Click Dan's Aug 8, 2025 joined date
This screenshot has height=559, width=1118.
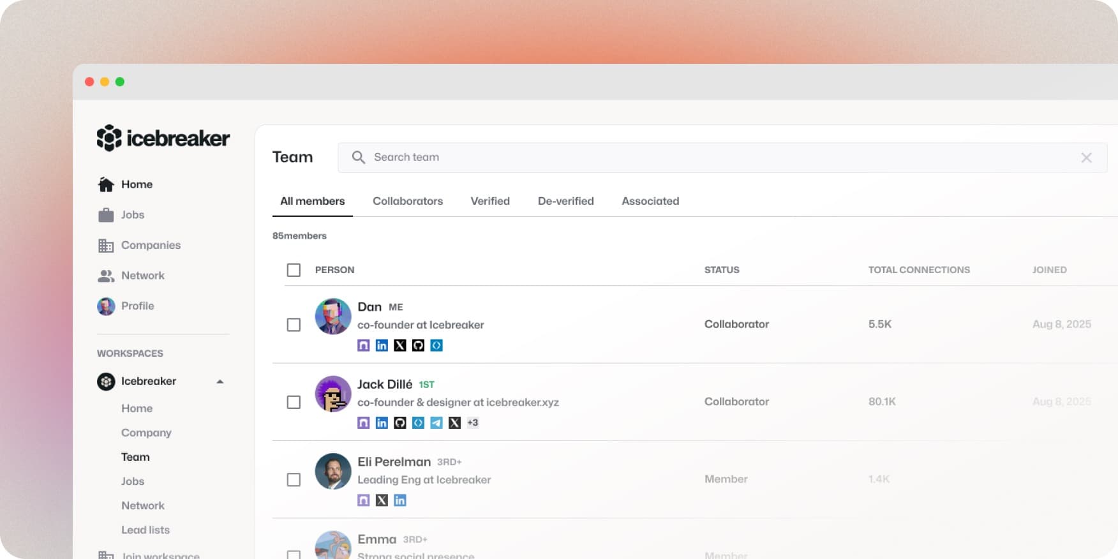tap(1062, 324)
